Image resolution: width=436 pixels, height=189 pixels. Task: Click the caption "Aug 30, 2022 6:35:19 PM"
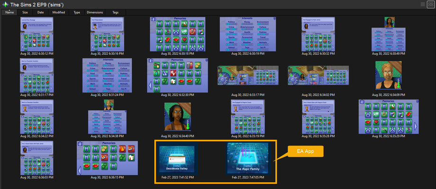tap(248, 136)
